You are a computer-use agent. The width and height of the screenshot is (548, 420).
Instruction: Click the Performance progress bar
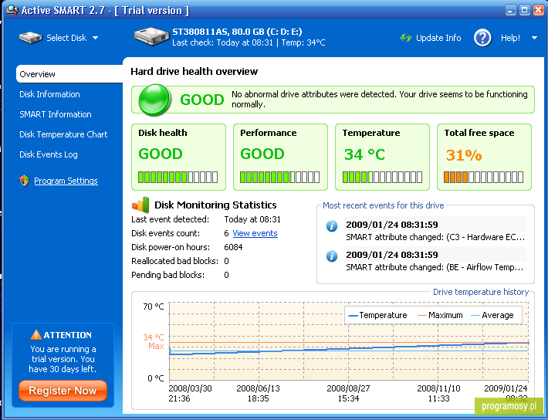point(279,177)
